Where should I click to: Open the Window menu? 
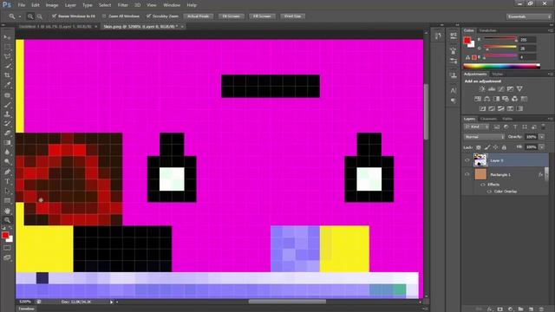pyautogui.click(x=172, y=5)
